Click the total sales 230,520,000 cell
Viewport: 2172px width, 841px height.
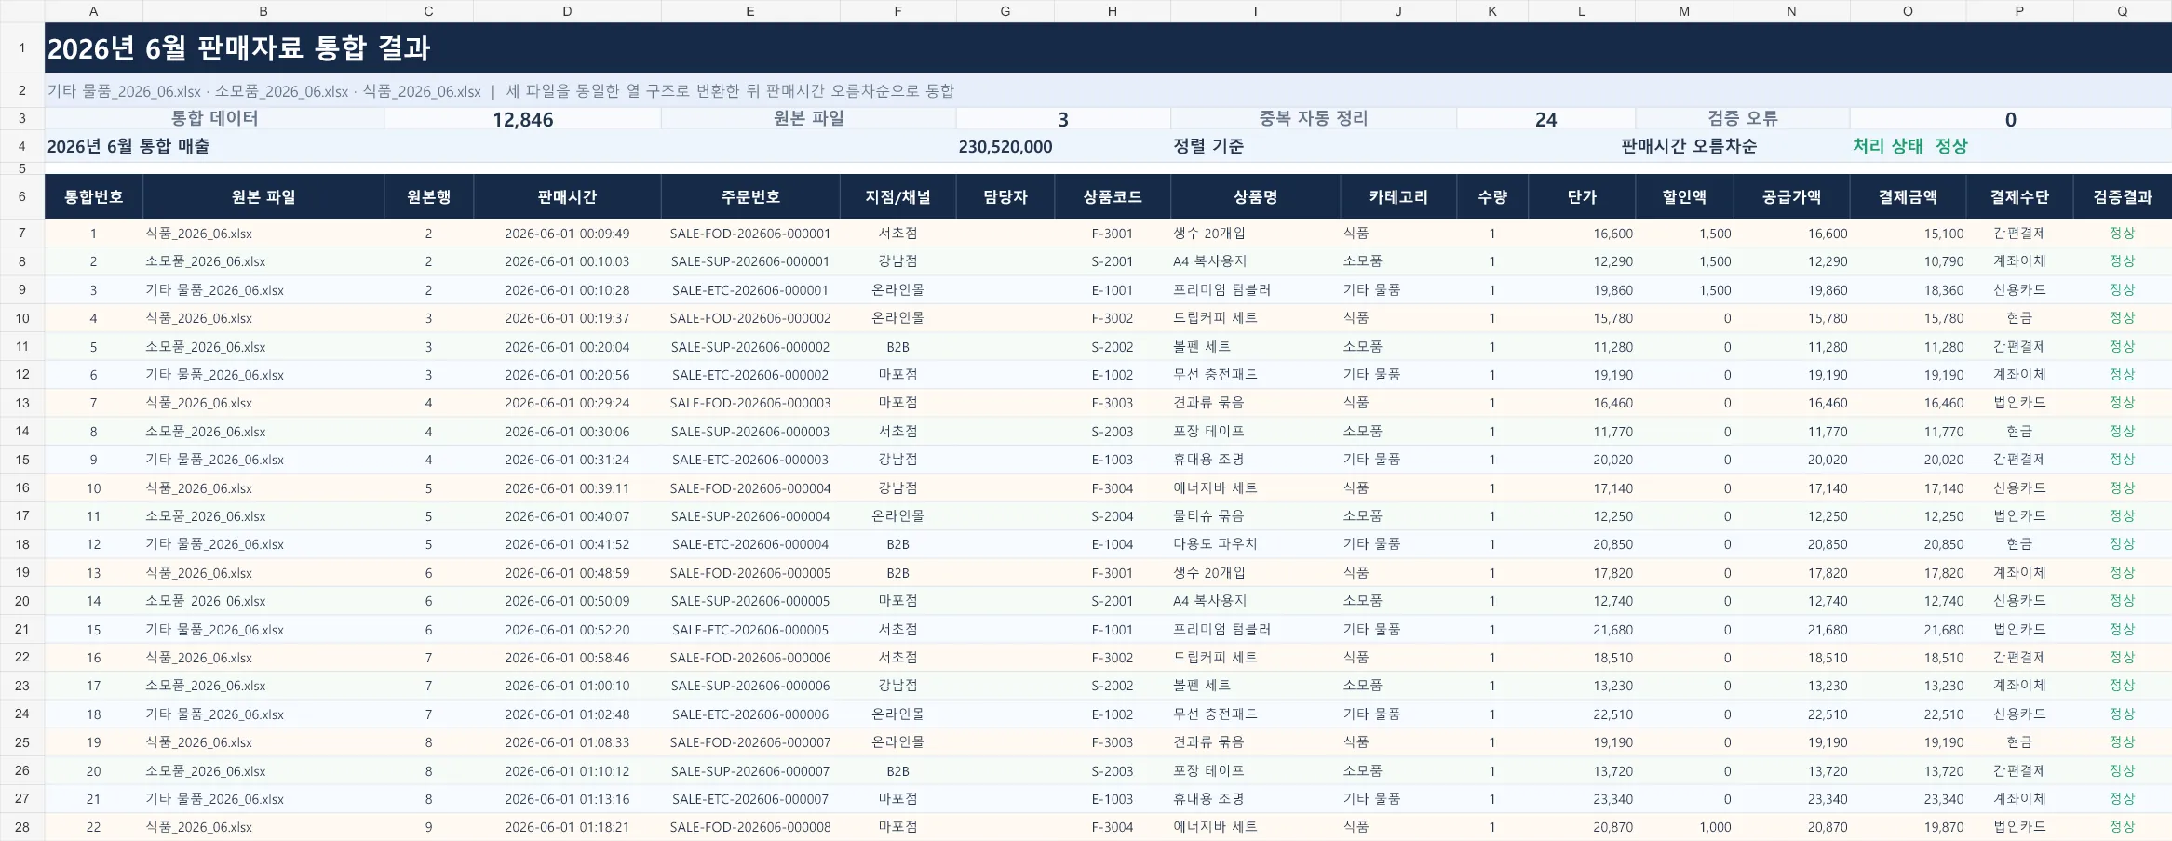[x=1005, y=146]
